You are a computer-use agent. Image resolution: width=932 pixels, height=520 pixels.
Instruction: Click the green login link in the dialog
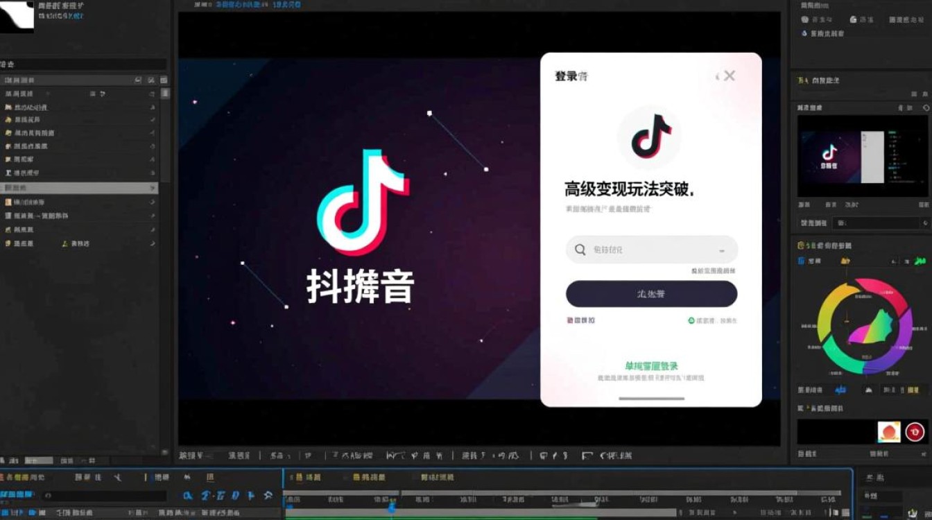click(650, 365)
